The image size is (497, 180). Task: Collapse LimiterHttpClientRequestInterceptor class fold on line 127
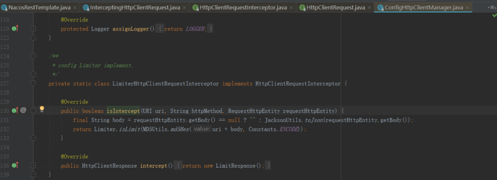(x=33, y=83)
